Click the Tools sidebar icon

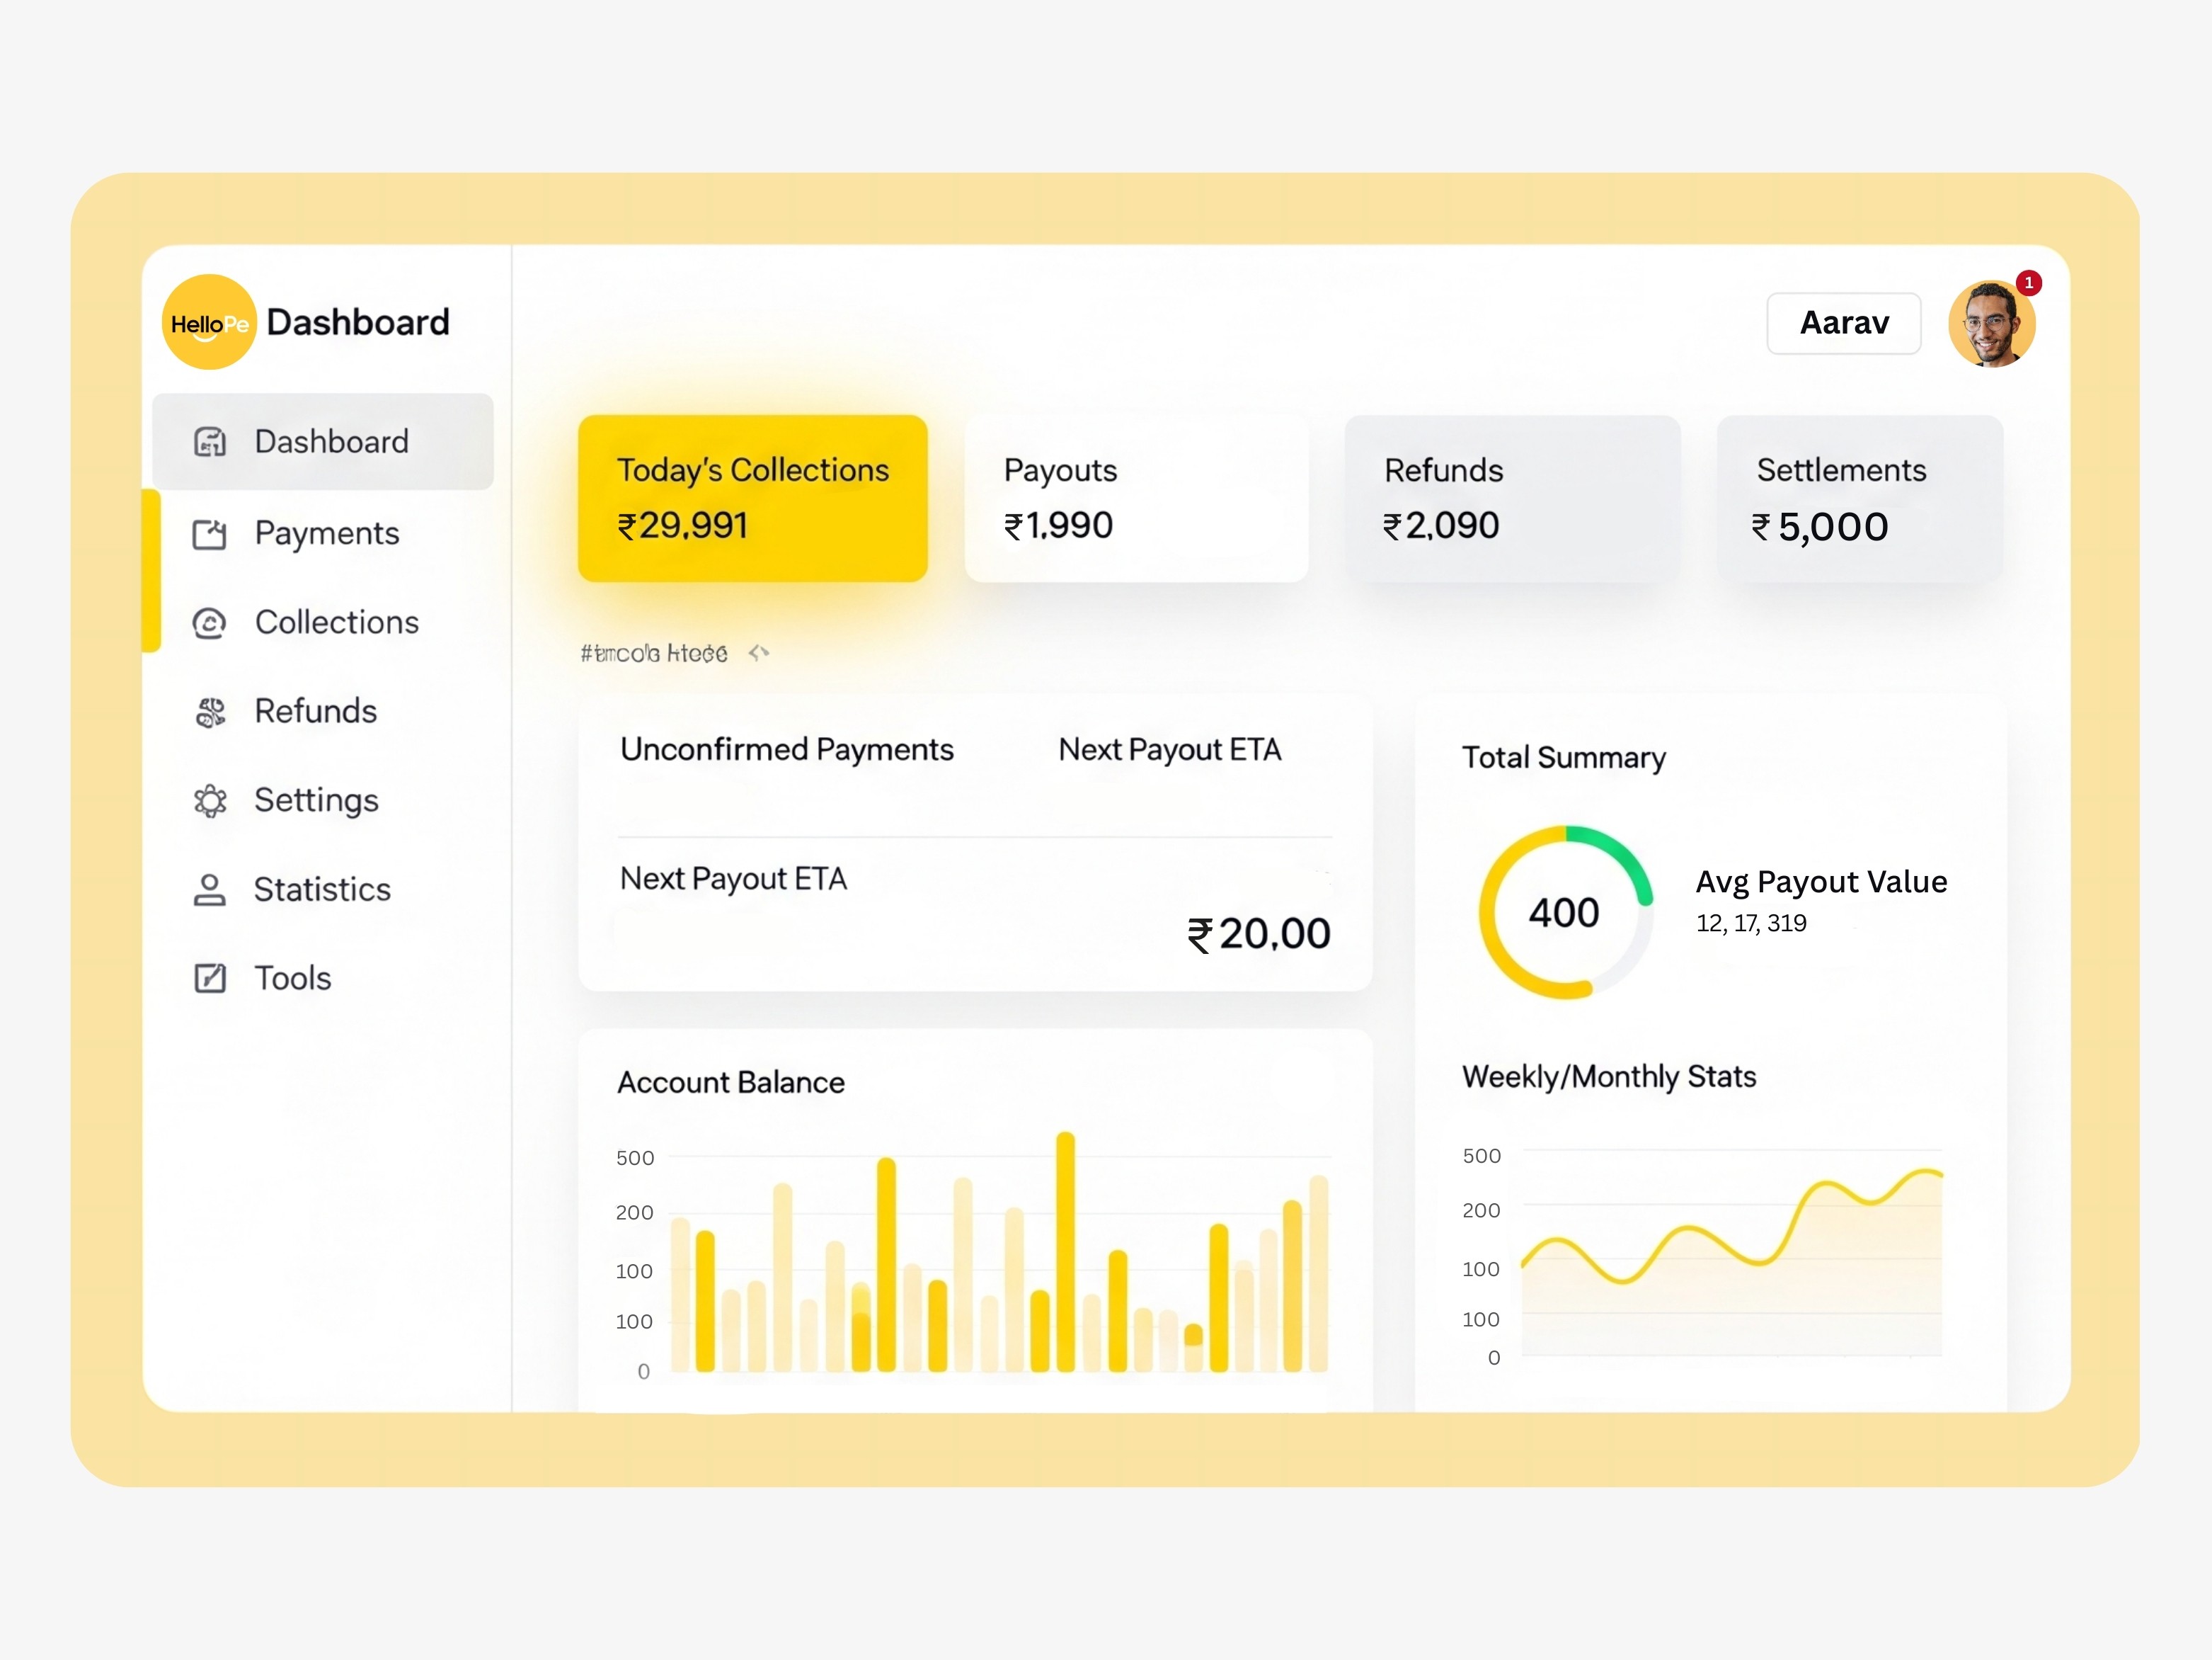pos(210,977)
